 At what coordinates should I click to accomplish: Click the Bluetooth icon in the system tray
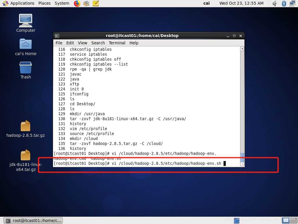pyautogui.click(x=284, y=3)
